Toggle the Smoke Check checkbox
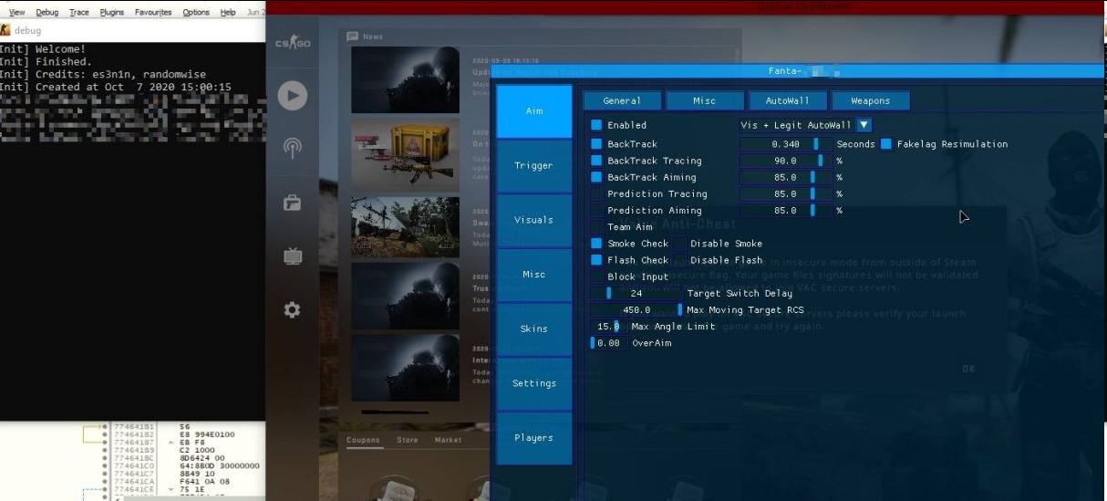Viewport: 1107px width, 501px height. (x=596, y=244)
